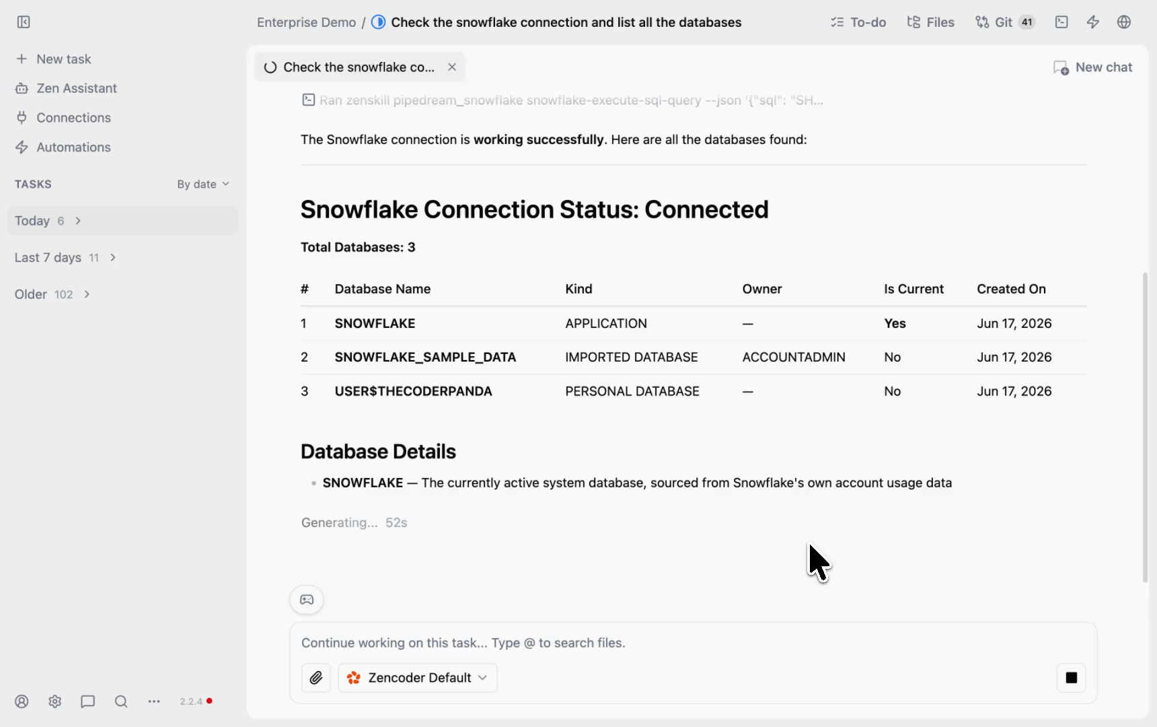Open the Automations page
This screenshot has width=1157, height=727.
(63, 147)
